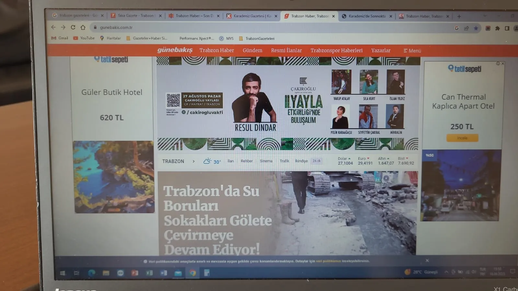Screen dimensions: 518x291
Task: Bookmark this page with the star icon
Action: tap(476, 28)
